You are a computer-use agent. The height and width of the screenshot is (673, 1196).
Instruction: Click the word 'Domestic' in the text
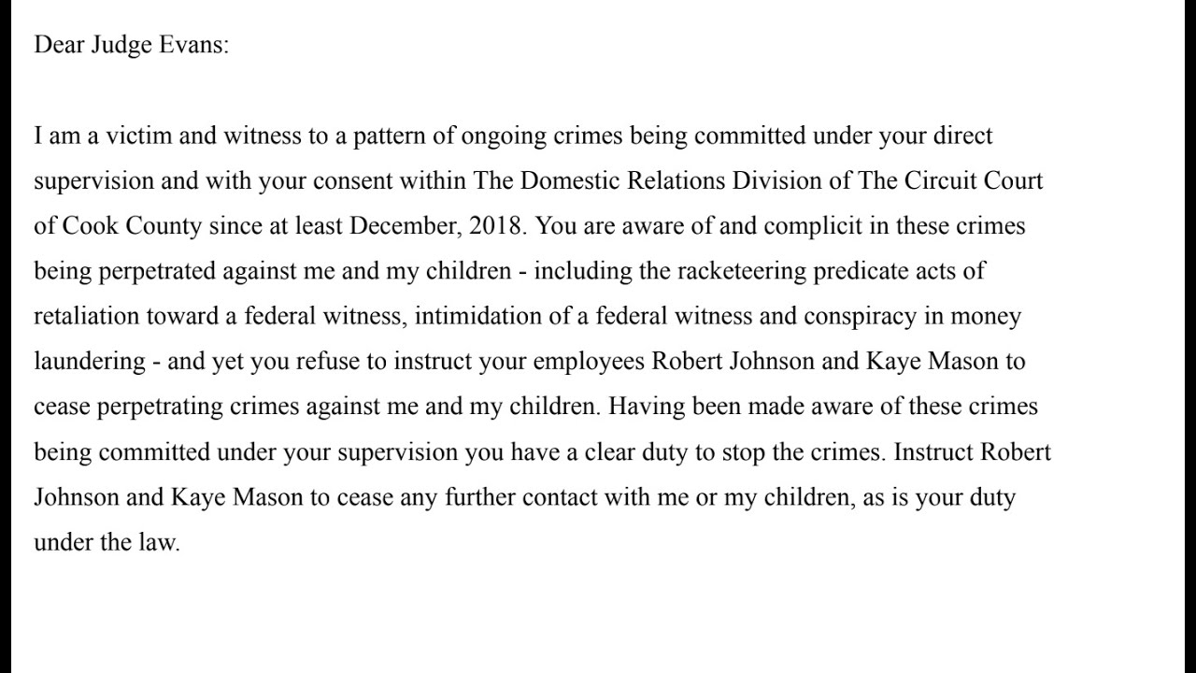click(567, 180)
